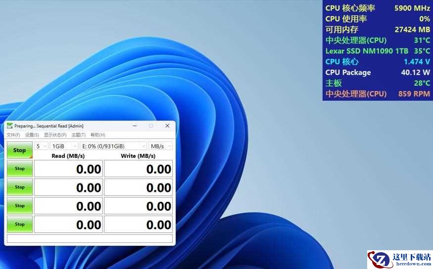This screenshot has height=269, width=433.
Task: Open the 设置(S) menu
Action: (32, 135)
